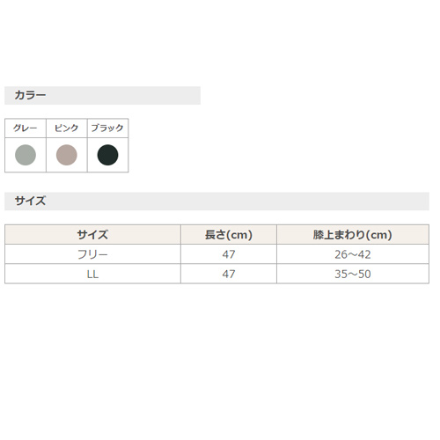This screenshot has width=440, height=440.
Task: Click the 膝上まわり(cm) column header
Action: pyautogui.click(x=353, y=235)
